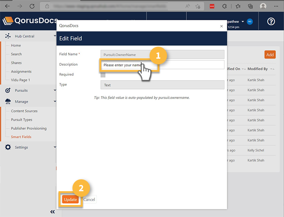
Task: Select the first Kartik Shah cell
Action: [256, 80]
